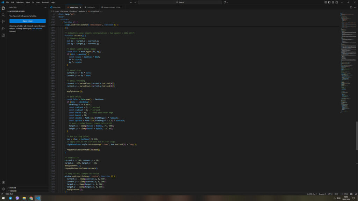The image size is (358, 201).
Task: Open the Terminal menu
Action: coord(45,2)
